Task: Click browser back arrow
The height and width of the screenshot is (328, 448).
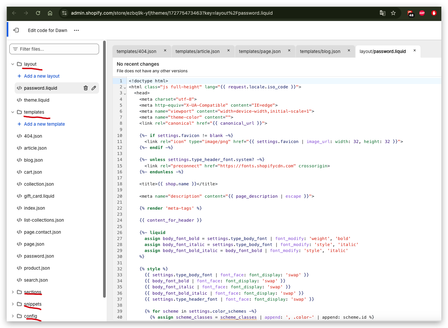Action: tap(14, 13)
